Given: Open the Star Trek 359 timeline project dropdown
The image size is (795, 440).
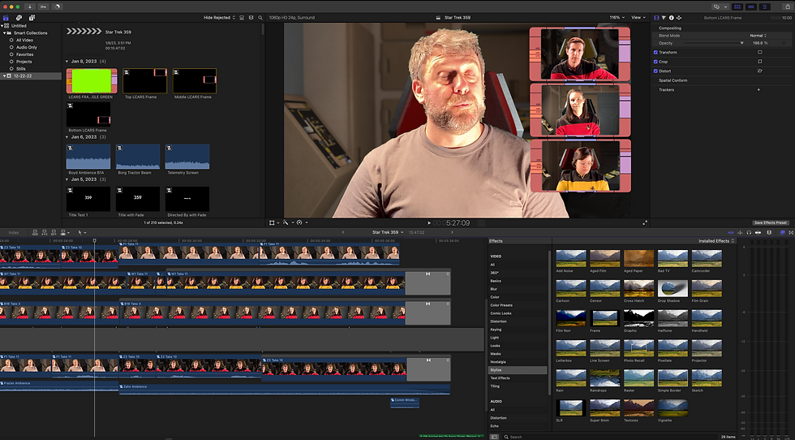Looking at the screenshot, I should click(x=388, y=232).
